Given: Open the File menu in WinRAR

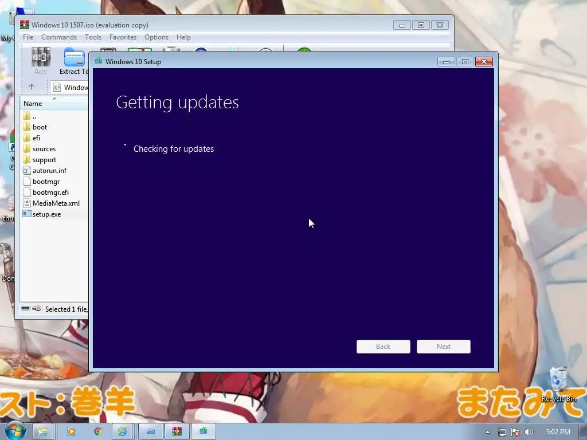Looking at the screenshot, I should pyautogui.click(x=28, y=37).
